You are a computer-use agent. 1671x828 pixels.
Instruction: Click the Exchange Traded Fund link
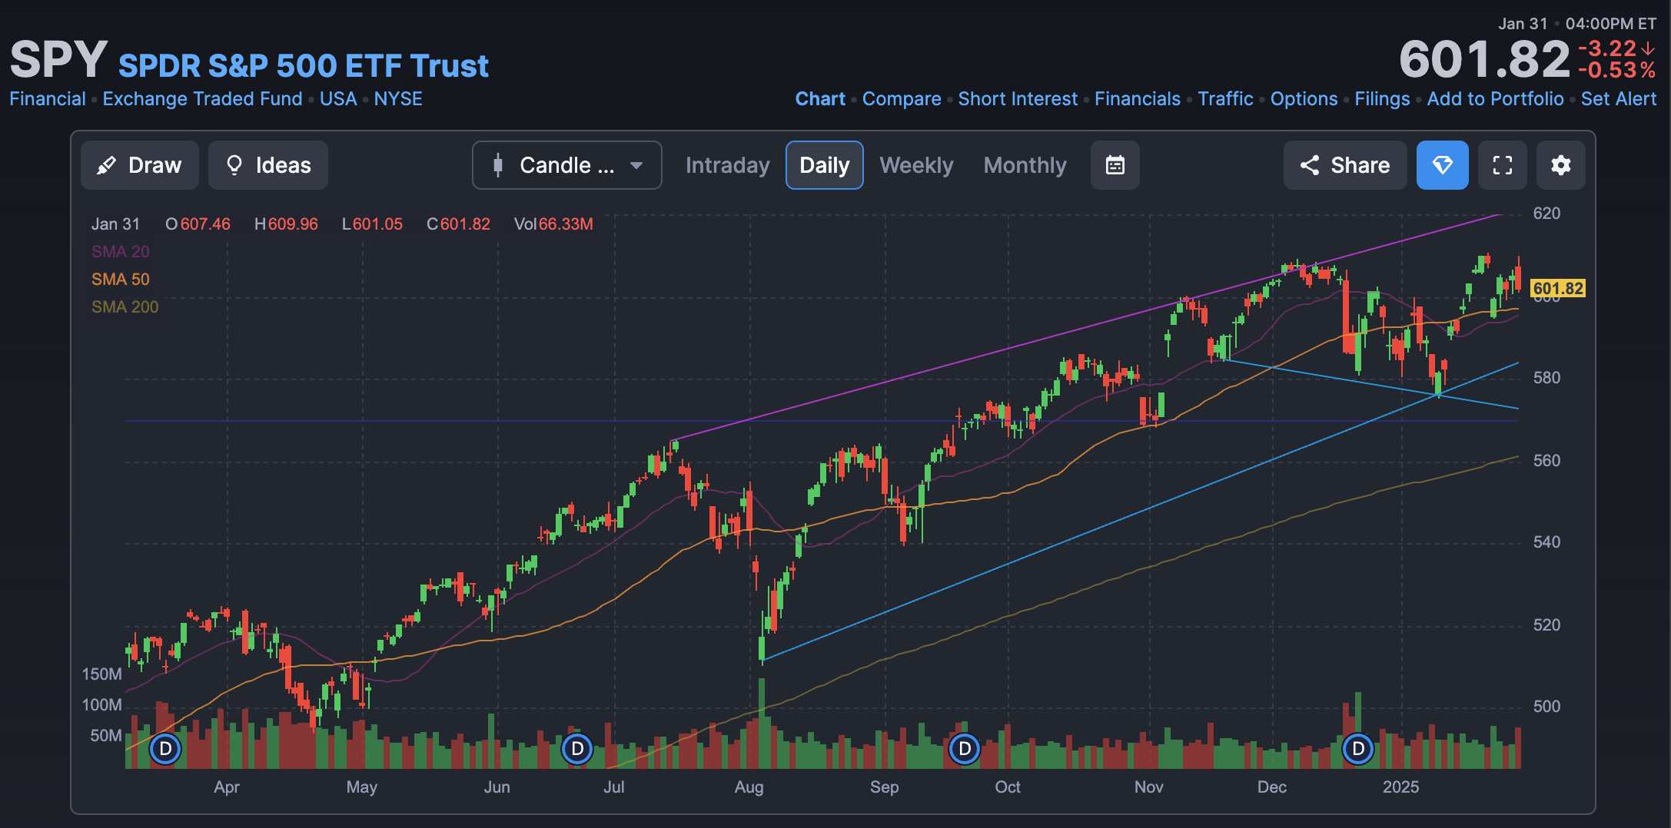[x=202, y=99]
